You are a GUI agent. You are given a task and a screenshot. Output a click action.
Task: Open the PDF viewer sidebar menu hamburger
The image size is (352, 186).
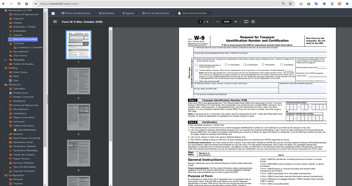(x=55, y=22)
